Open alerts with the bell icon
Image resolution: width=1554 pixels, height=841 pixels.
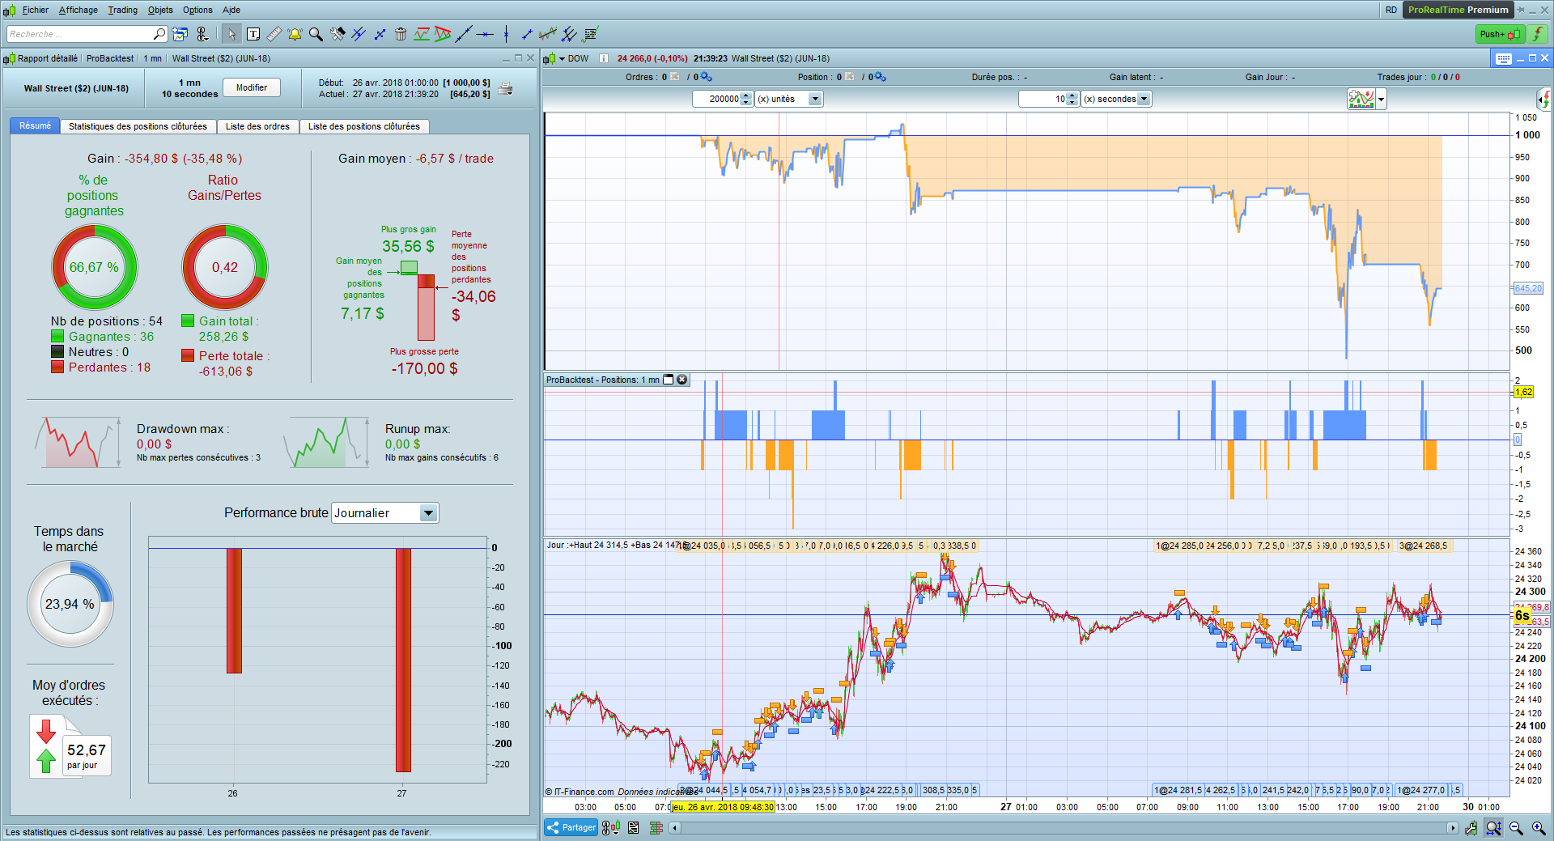(x=295, y=34)
